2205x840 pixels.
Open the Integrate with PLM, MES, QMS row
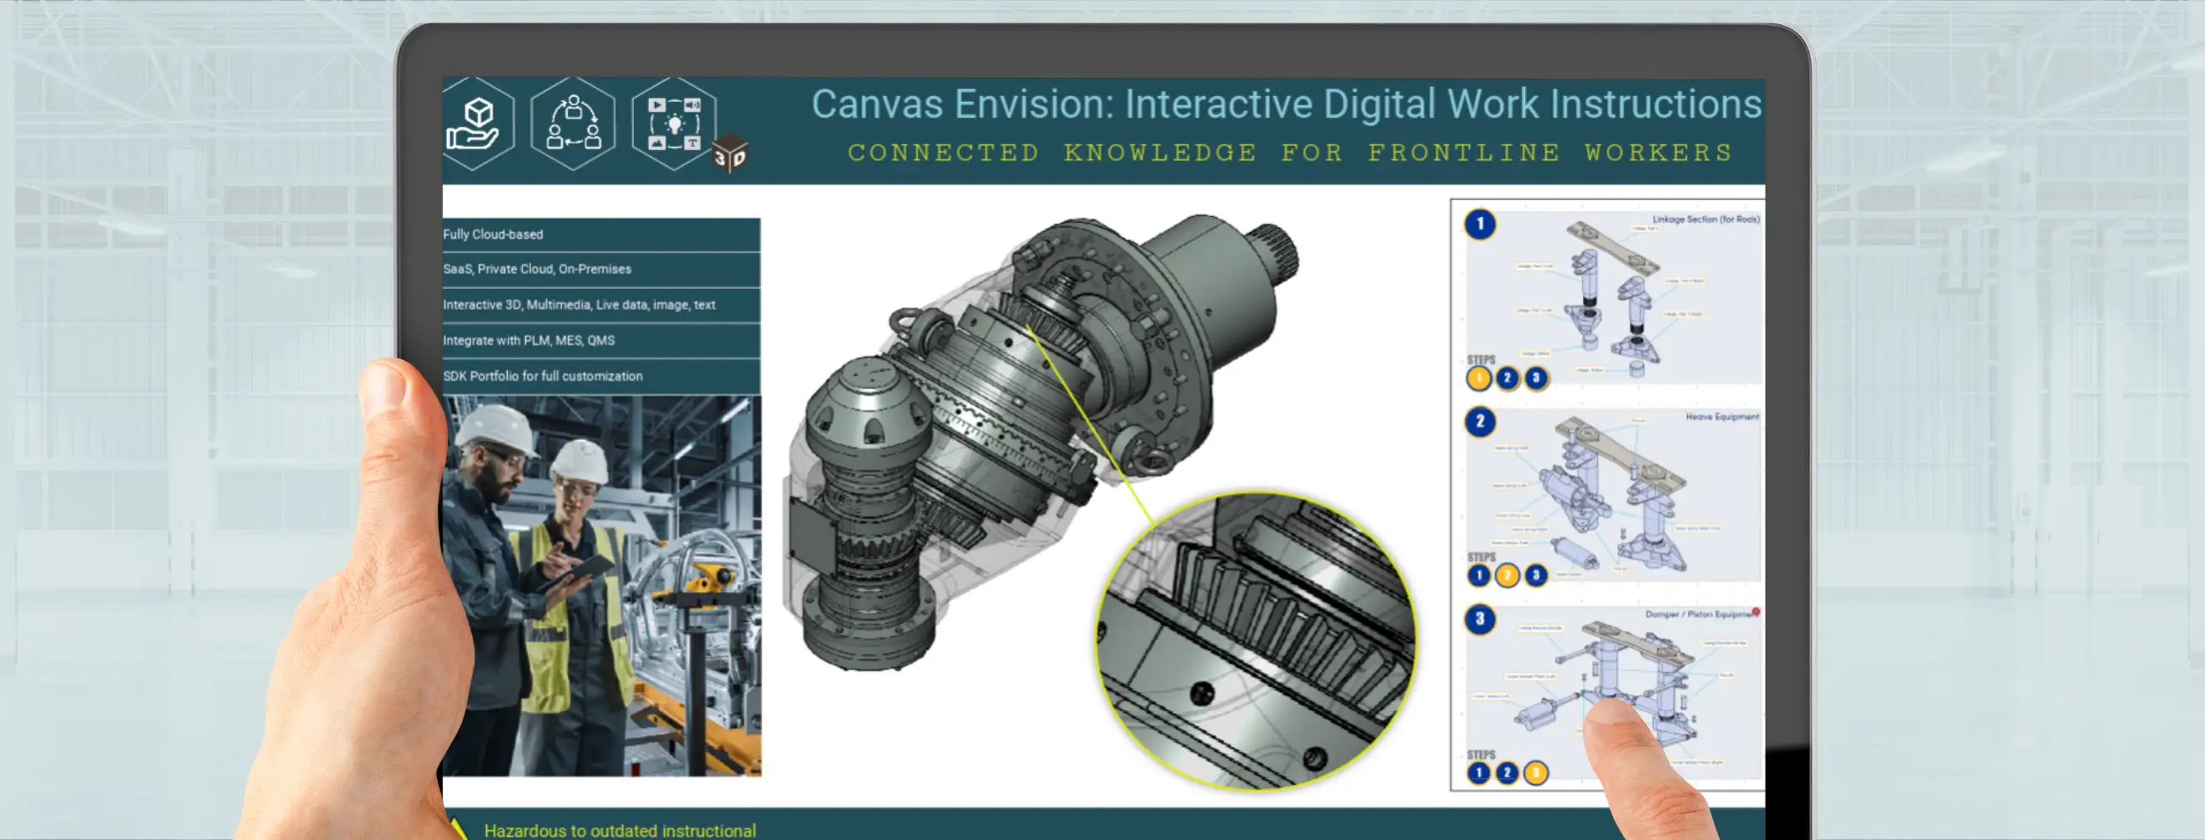coord(601,341)
